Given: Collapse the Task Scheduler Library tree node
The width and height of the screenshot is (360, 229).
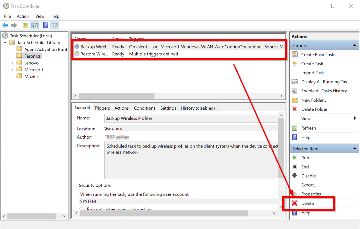Looking at the screenshot, I should pos(5,43).
